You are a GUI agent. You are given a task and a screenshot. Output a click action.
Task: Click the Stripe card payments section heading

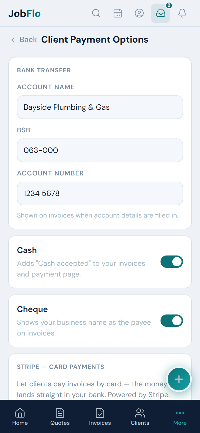click(61, 367)
